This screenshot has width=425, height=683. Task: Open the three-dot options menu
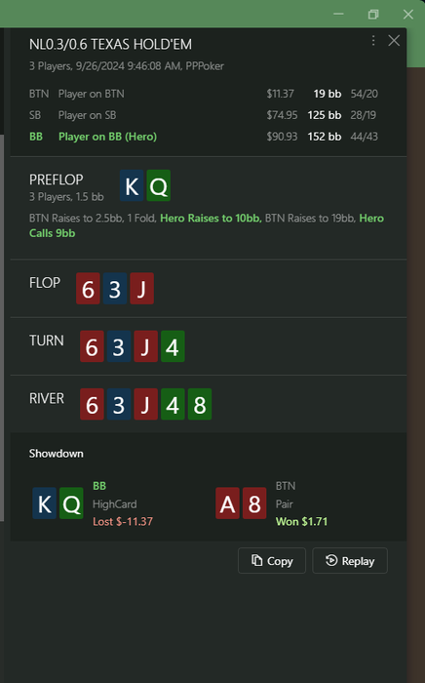[x=373, y=41]
